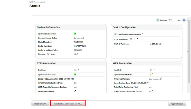Image resolution: width=191 pixels, height=109 pixels.
Task: Click WFS Total Data Reduction value 0.0
Action: pyautogui.click(x=151, y=87)
